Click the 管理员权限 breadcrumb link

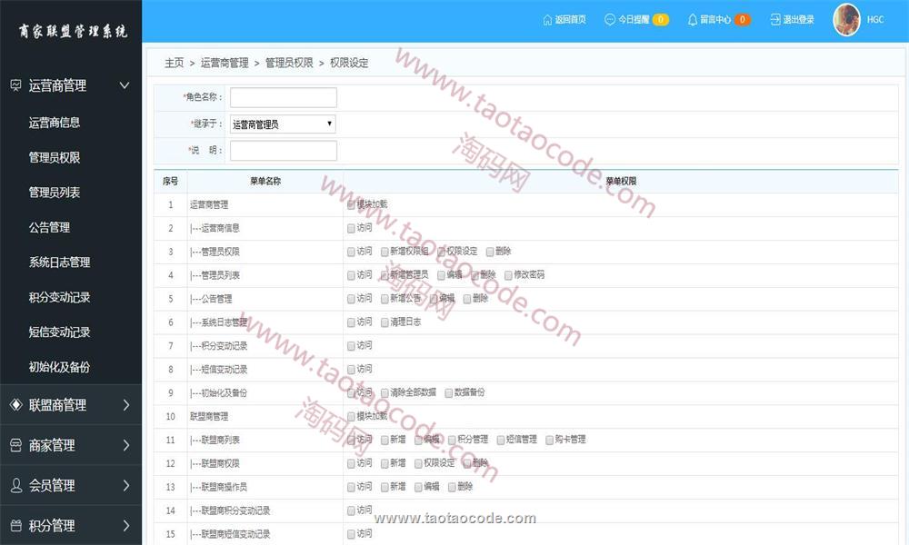coord(289,63)
